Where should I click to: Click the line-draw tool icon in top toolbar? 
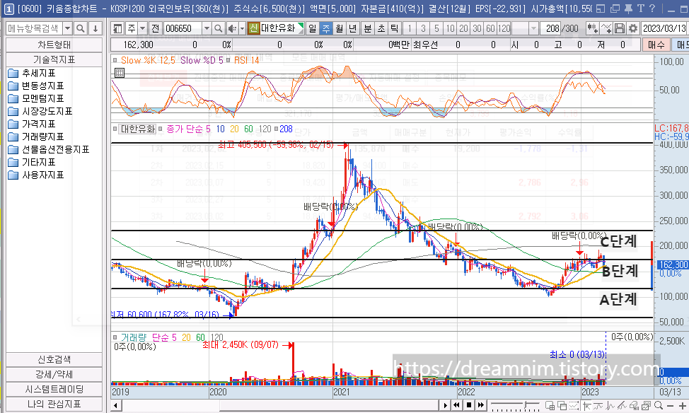pos(606,28)
